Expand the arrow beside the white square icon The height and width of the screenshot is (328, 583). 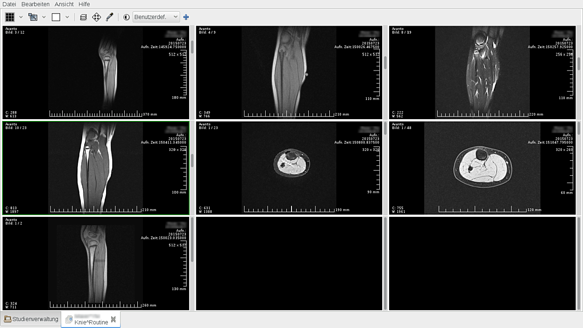click(67, 17)
